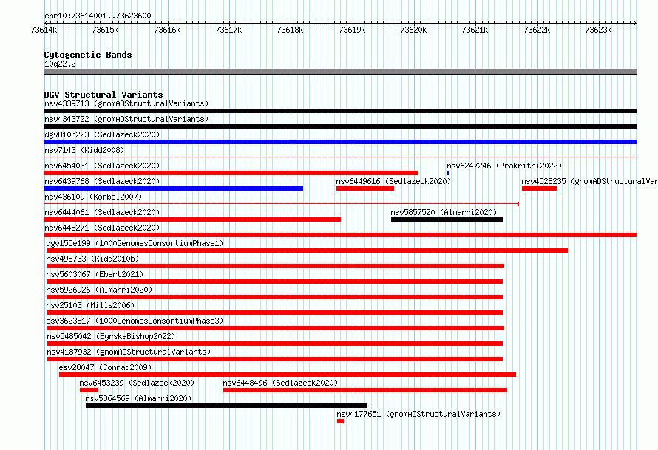Viewport: 658px width, 450px height.
Task: Click the nsv5603067 Ebert2021 label
Action: (95, 274)
